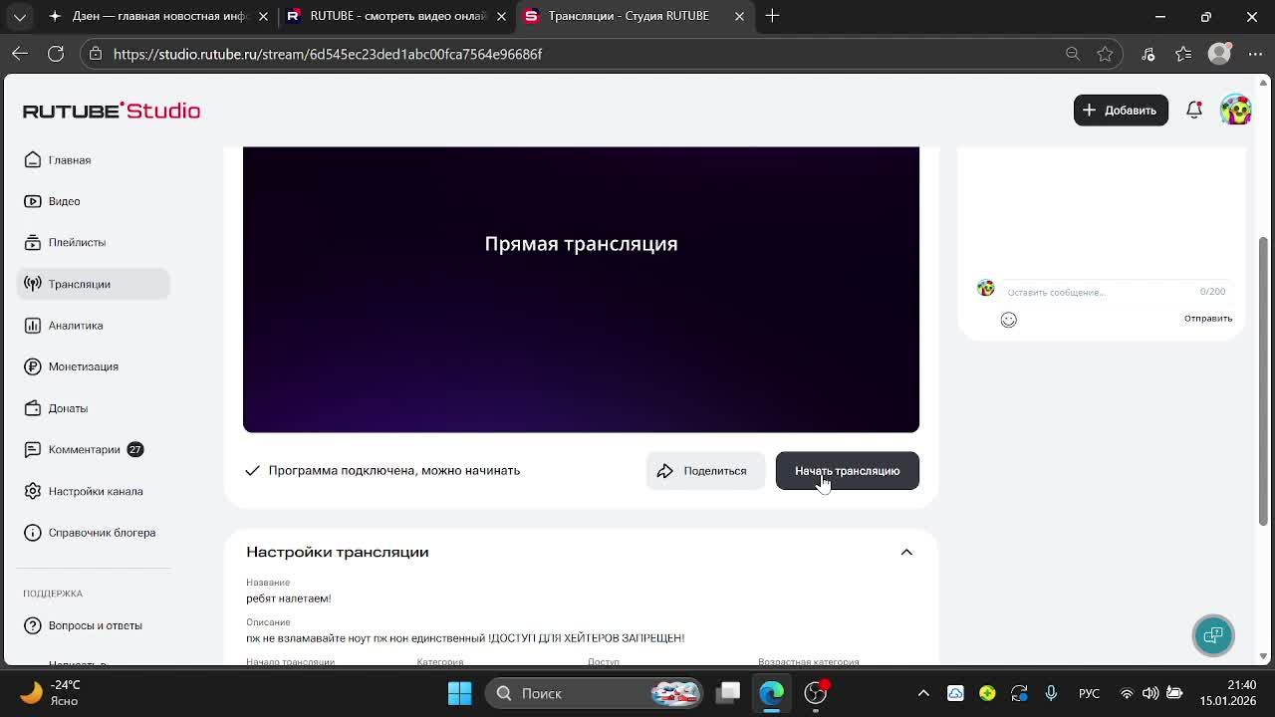The height and width of the screenshot is (717, 1275).
Task: Click the Вопросы и ответы icon
Action: coord(33,625)
